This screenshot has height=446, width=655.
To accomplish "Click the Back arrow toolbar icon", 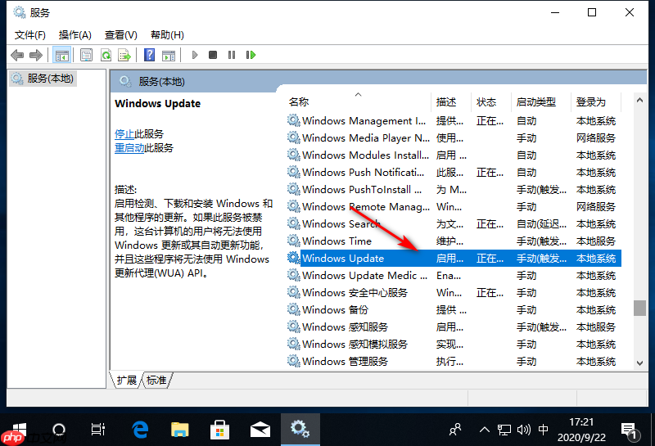I will (17, 55).
